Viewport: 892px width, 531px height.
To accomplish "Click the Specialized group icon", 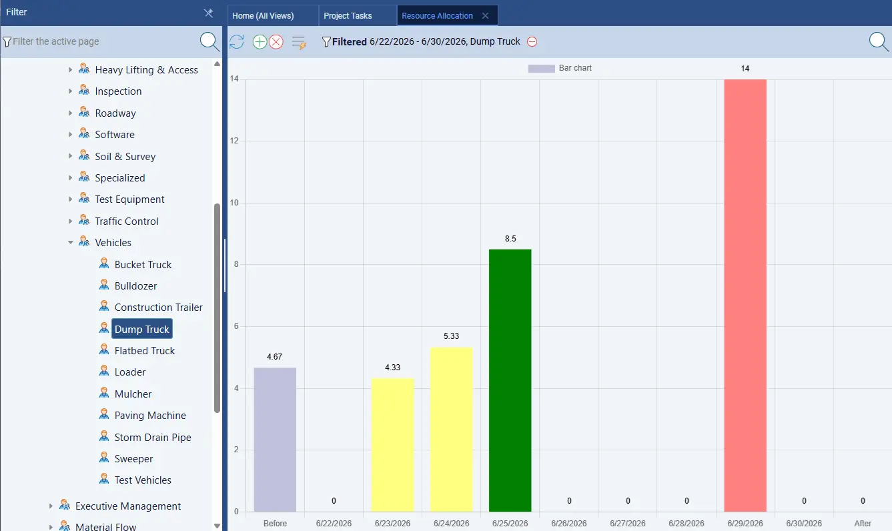I will tap(84, 177).
